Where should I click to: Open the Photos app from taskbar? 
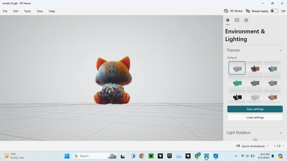click(x=216, y=156)
